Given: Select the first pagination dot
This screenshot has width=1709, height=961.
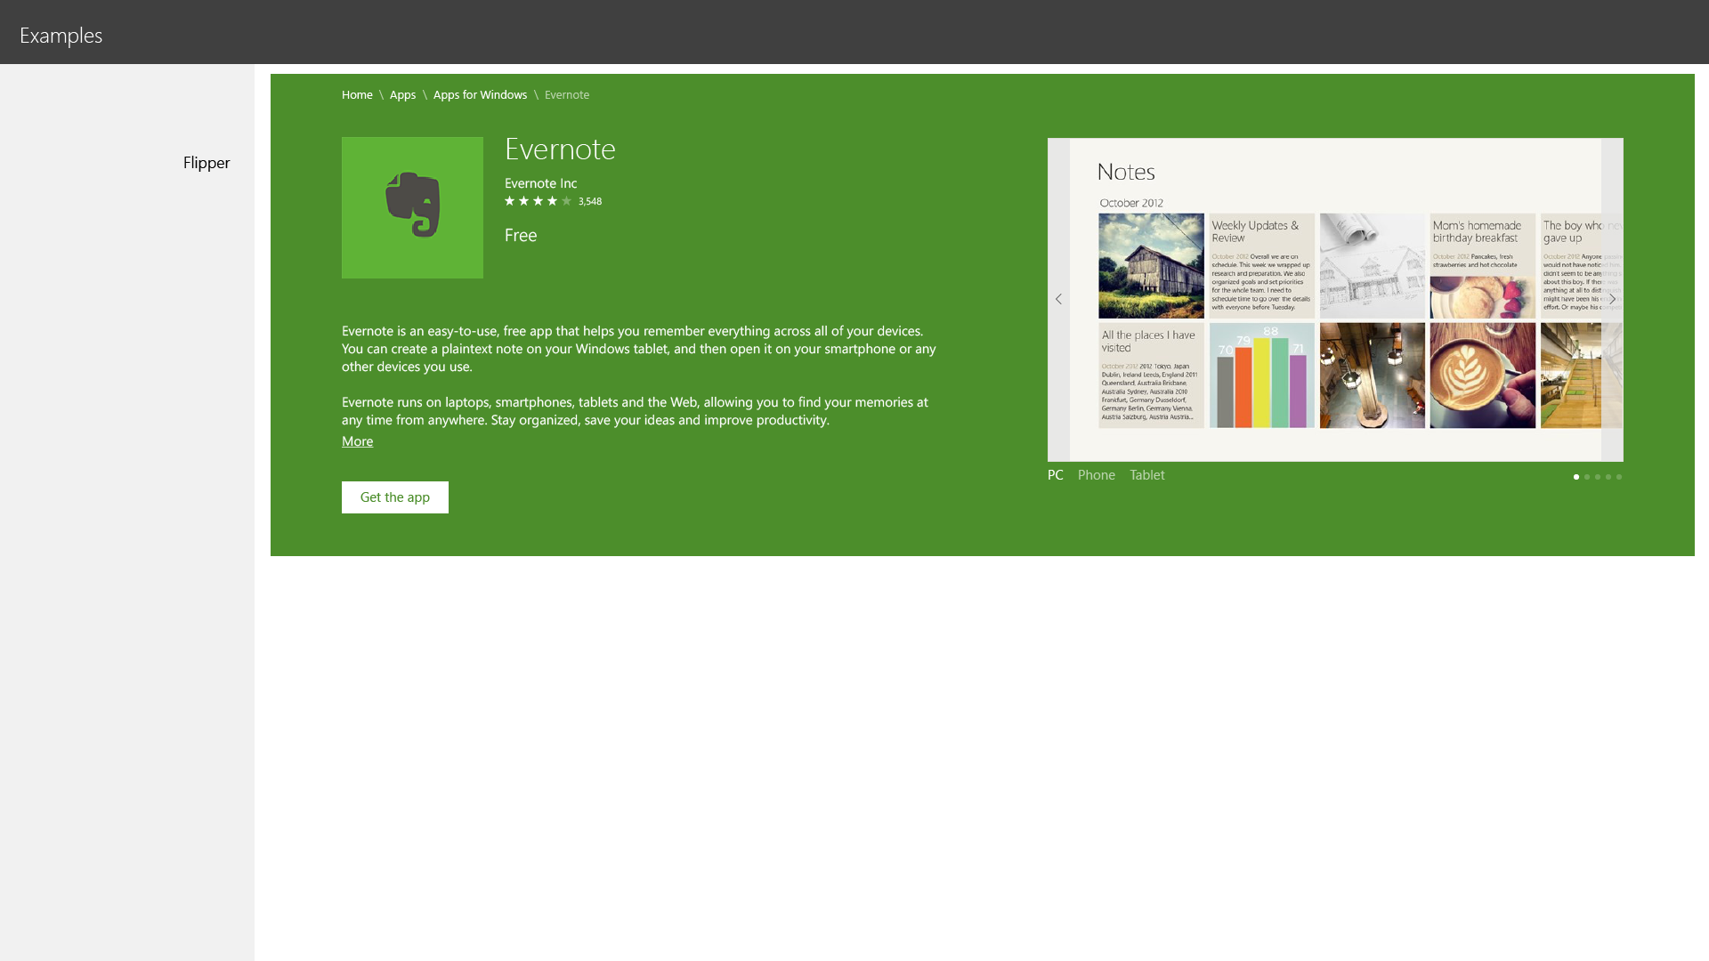Looking at the screenshot, I should coord(1576,477).
